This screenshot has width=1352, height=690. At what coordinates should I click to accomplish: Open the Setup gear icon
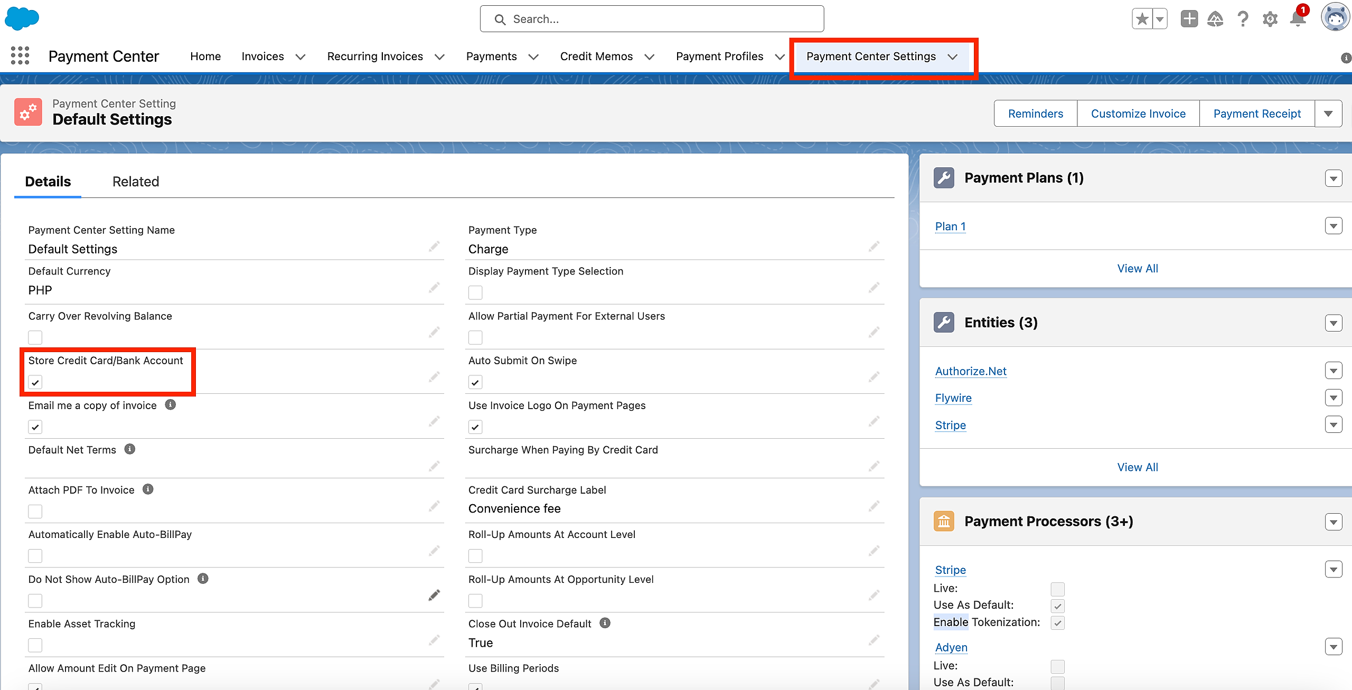[1270, 20]
